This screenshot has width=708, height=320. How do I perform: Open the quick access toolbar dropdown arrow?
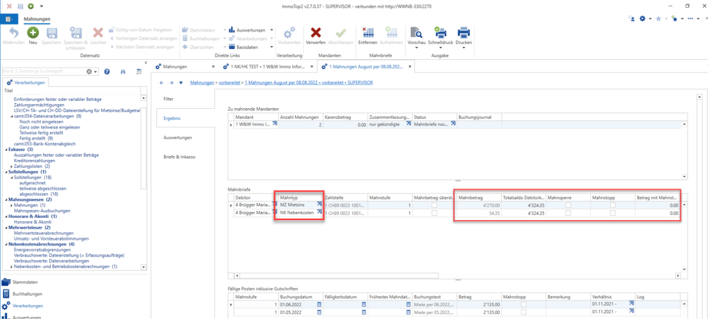(x=41, y=6)
